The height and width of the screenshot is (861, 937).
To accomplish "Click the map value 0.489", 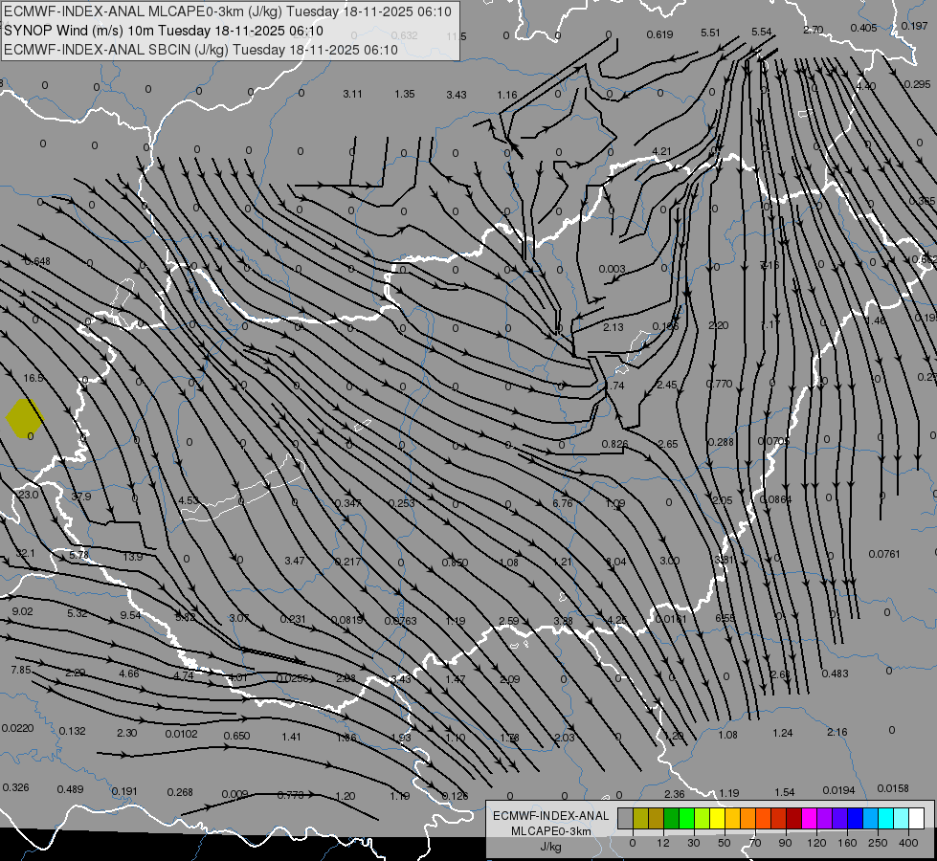I will click(71, 789).
